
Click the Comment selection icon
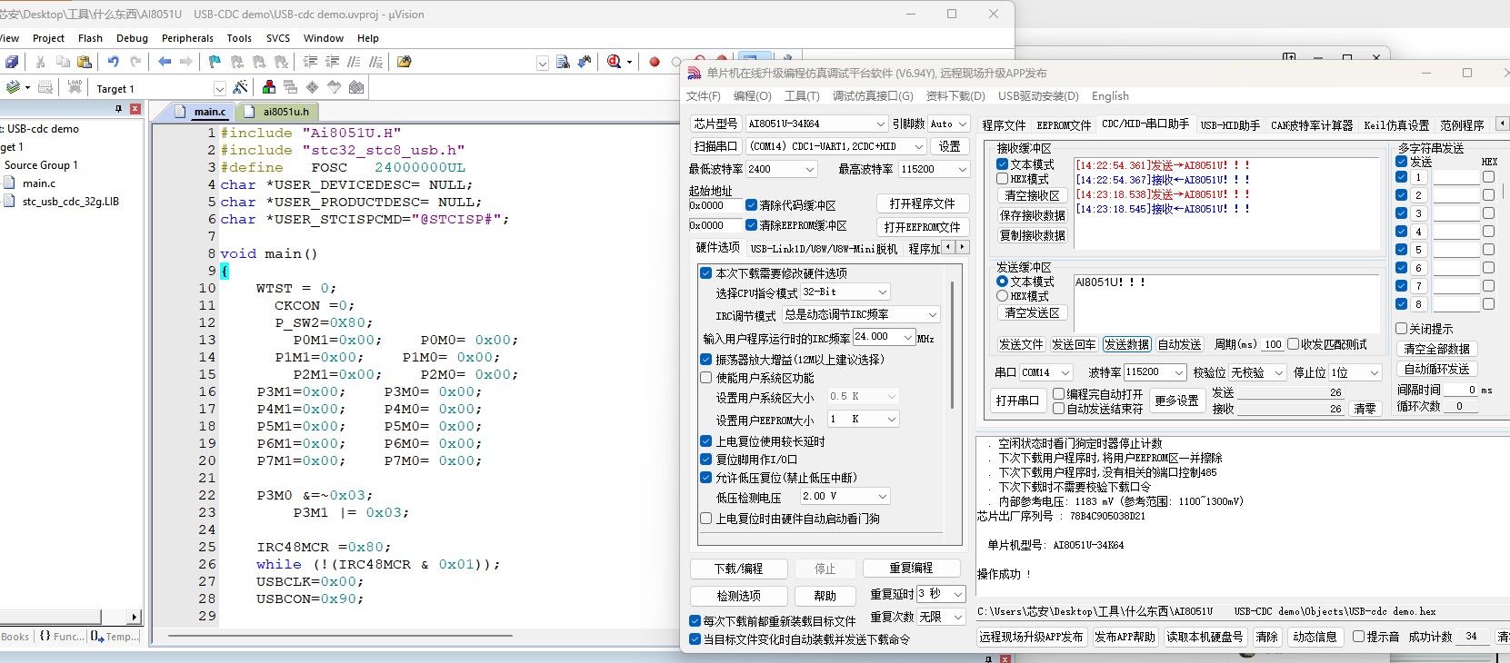354,62
